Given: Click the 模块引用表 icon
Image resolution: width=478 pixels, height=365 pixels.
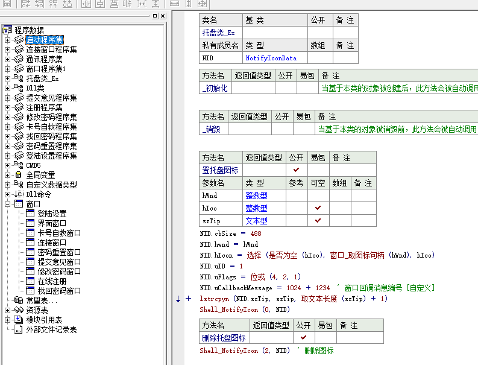Looking at the screenshot, I should 19,320.
